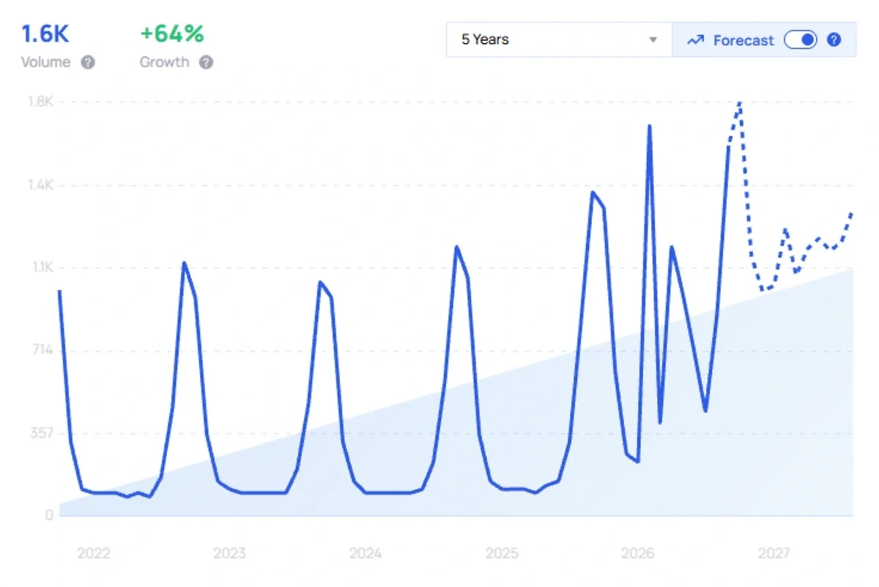Click the Growth help question mark icon
Screen dimensions: 879x587
point(206,62)
